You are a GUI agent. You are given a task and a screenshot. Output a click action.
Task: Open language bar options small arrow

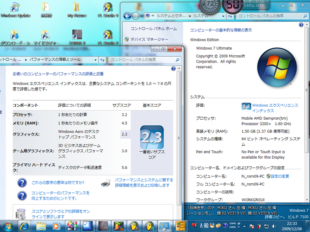(239, 227)
